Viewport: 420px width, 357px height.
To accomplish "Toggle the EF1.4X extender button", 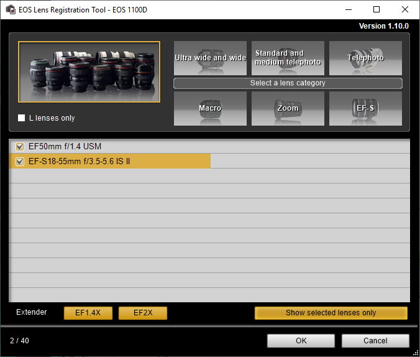I will pos(88,313).
